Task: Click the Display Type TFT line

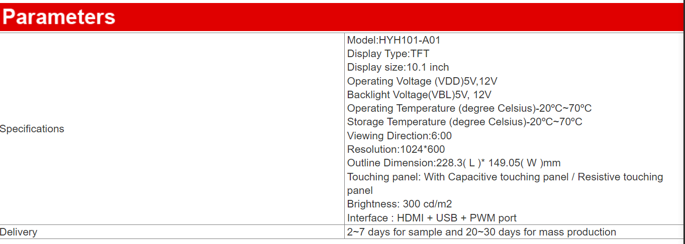Action: coord(388,54)
